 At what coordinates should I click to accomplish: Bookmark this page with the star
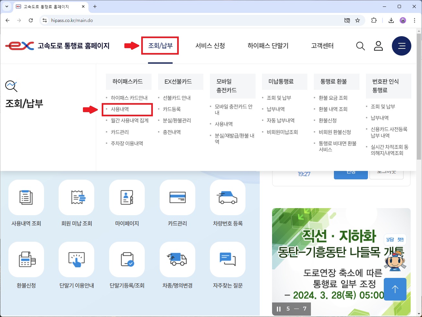coord(358,20)
